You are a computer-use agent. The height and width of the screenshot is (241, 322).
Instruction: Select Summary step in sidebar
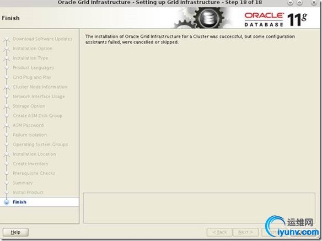(23, 183)
